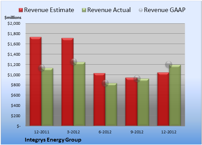Select the green actual bar for 3-2012

tap(79, 94)
